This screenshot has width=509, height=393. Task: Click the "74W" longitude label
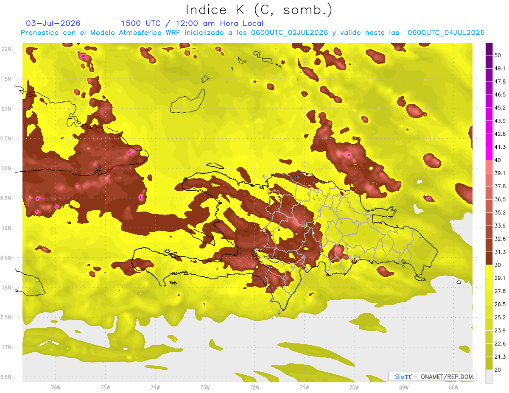click(x=155, y=387)
